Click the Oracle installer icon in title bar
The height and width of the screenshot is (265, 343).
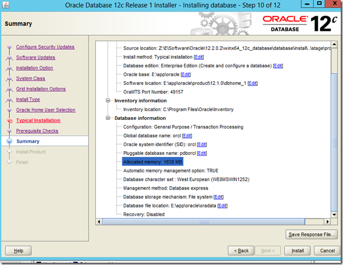point(7,7)
